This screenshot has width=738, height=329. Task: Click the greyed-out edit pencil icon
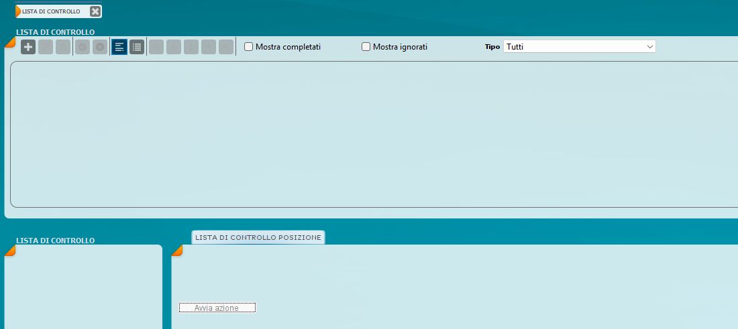click(46, 47)
